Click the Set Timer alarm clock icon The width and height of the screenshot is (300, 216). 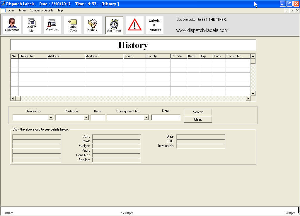(x=114, y=25)
